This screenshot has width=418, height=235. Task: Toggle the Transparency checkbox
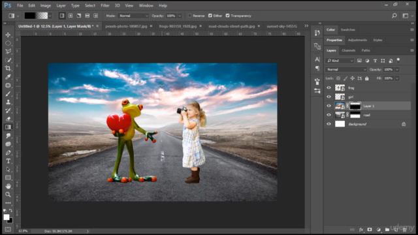[x=227, y=16]
